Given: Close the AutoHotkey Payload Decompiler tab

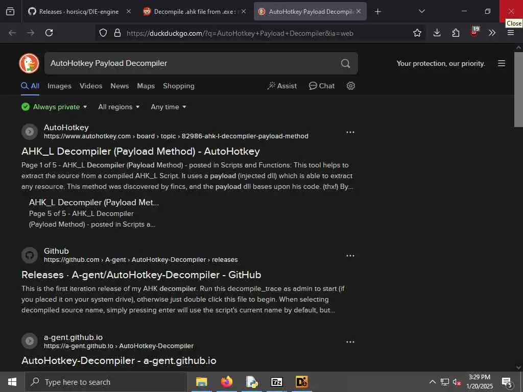Looking at the screenshot, I should point(358,11).
